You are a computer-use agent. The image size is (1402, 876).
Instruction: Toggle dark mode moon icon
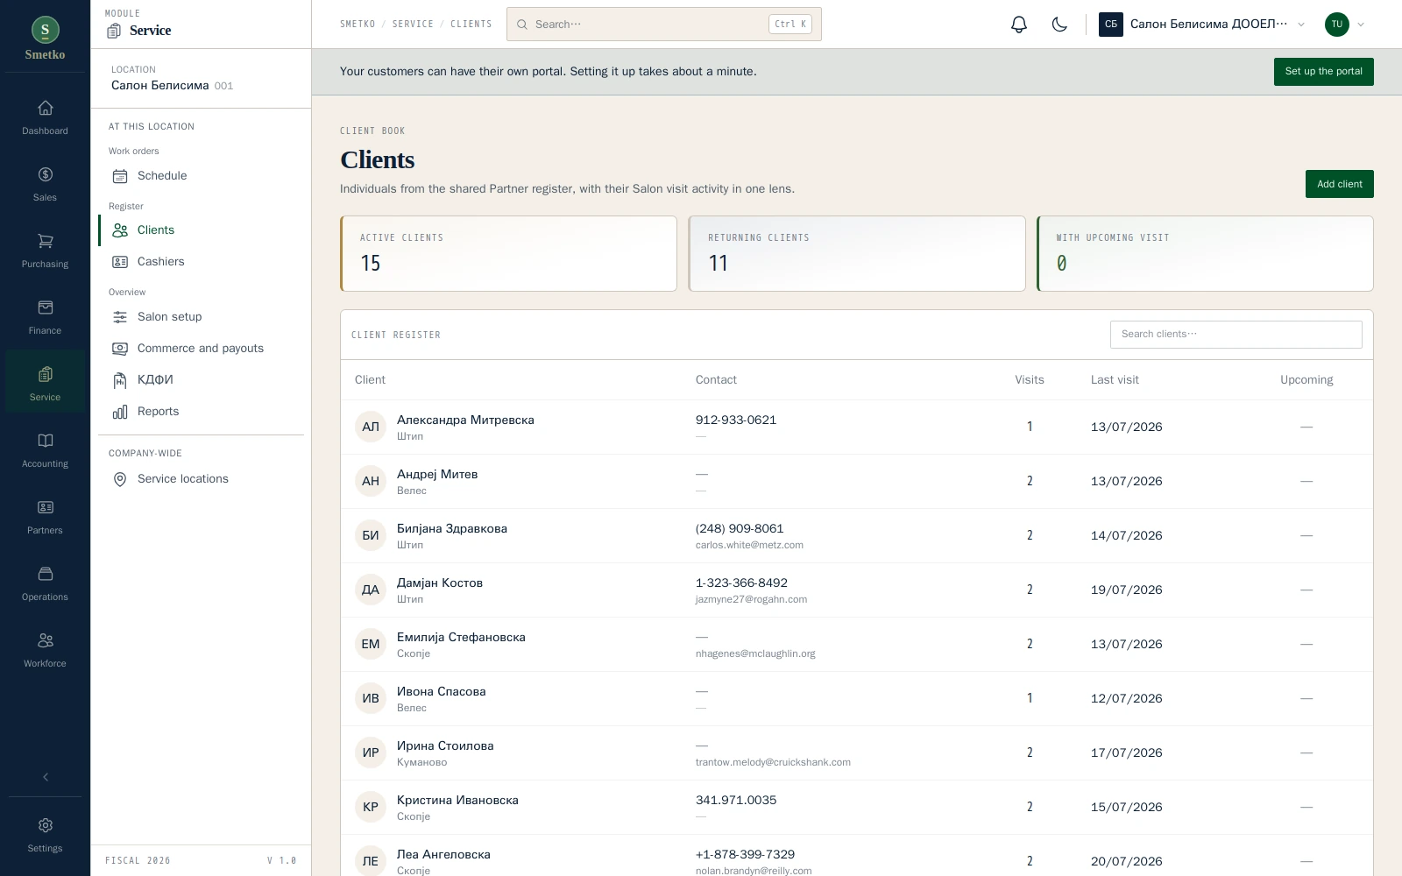pos(1059,25)
